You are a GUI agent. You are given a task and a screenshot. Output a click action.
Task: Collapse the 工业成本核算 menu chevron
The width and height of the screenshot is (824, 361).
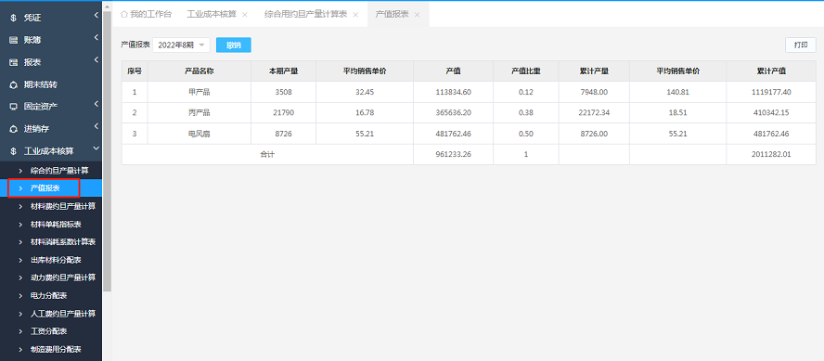point(97,148)
